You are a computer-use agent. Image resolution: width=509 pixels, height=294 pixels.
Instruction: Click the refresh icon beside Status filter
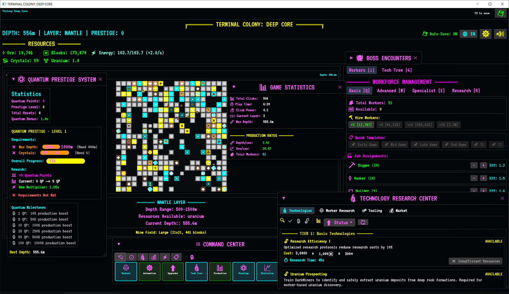(363, 222)
